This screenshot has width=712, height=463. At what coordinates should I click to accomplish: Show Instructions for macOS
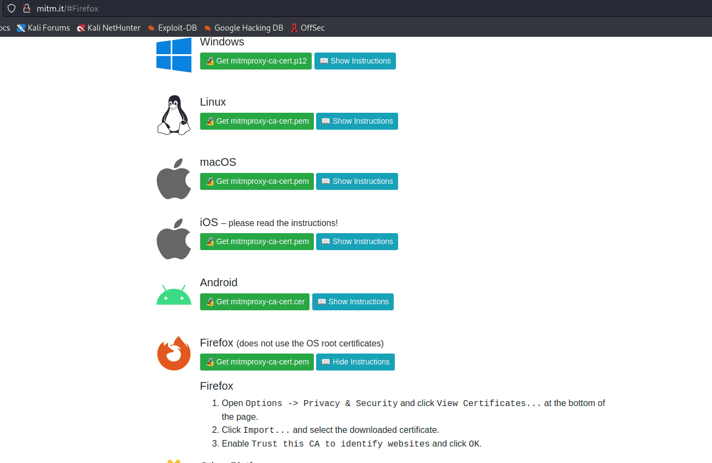[x=357, y=182]
